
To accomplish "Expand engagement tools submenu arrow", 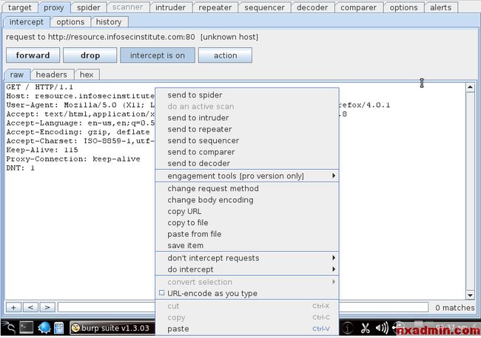I will [x=334, y=176].
